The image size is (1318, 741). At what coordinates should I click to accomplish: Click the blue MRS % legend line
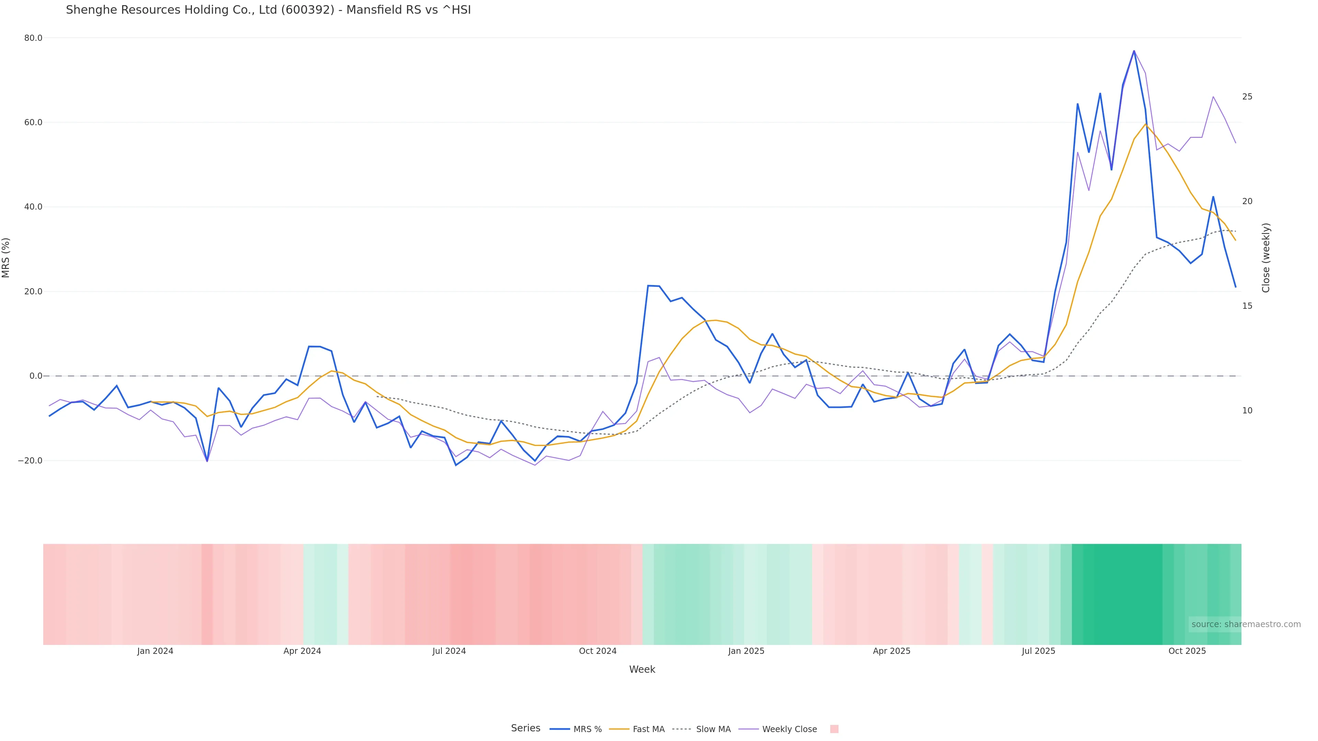point(560,729)
